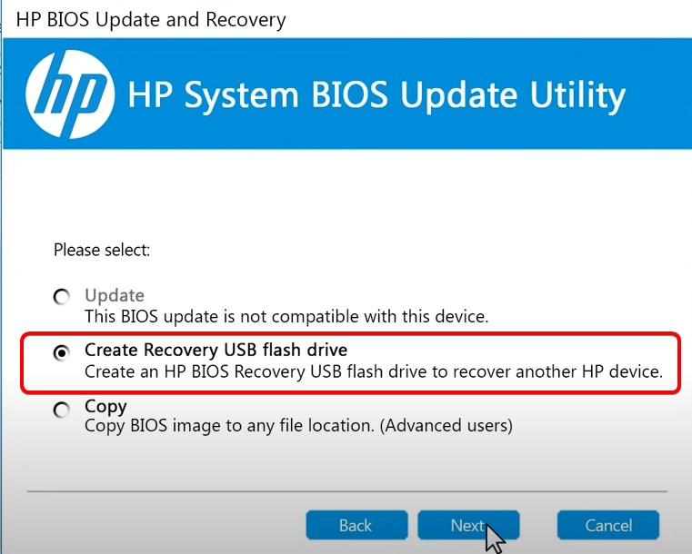Click the empty blue banner area beside the heading
The width and height of the screenshot is (692, 554).
(659, 94)
